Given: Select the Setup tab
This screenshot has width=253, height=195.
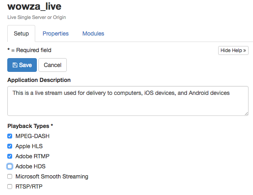Looking at the screenshot, I should coord(21,34).
